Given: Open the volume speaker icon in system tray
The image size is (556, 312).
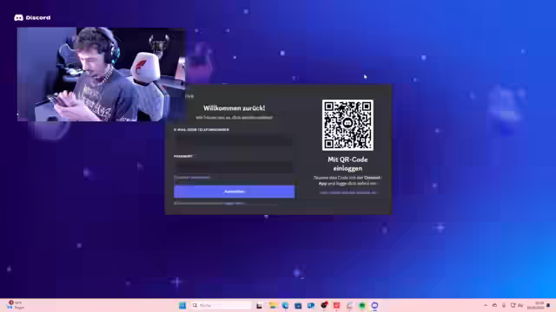Looking at the screenshot, I should (x=520, y=305).
